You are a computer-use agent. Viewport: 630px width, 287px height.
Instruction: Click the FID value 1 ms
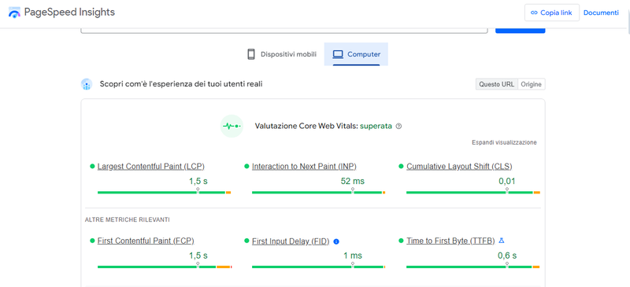point(352,256)
